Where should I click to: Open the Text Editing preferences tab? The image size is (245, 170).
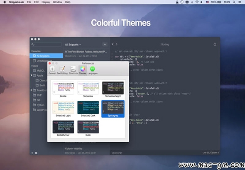click(x=62, y=70)
